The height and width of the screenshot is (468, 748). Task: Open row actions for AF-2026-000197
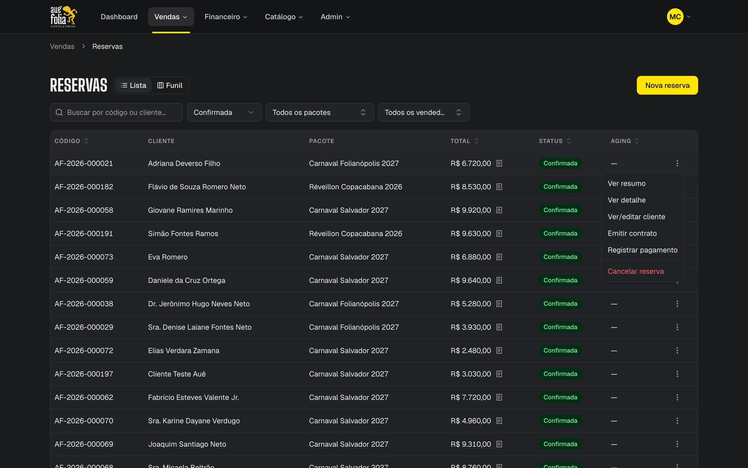pyautogui.click(x=677, y=374)
